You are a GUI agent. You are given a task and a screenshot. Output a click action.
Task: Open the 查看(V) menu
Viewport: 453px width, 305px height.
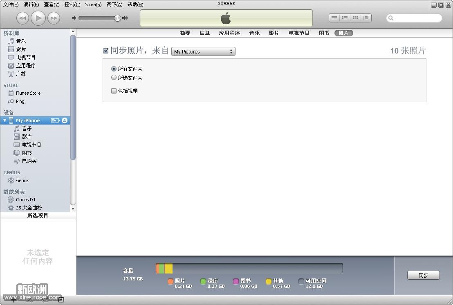(52, 4)
